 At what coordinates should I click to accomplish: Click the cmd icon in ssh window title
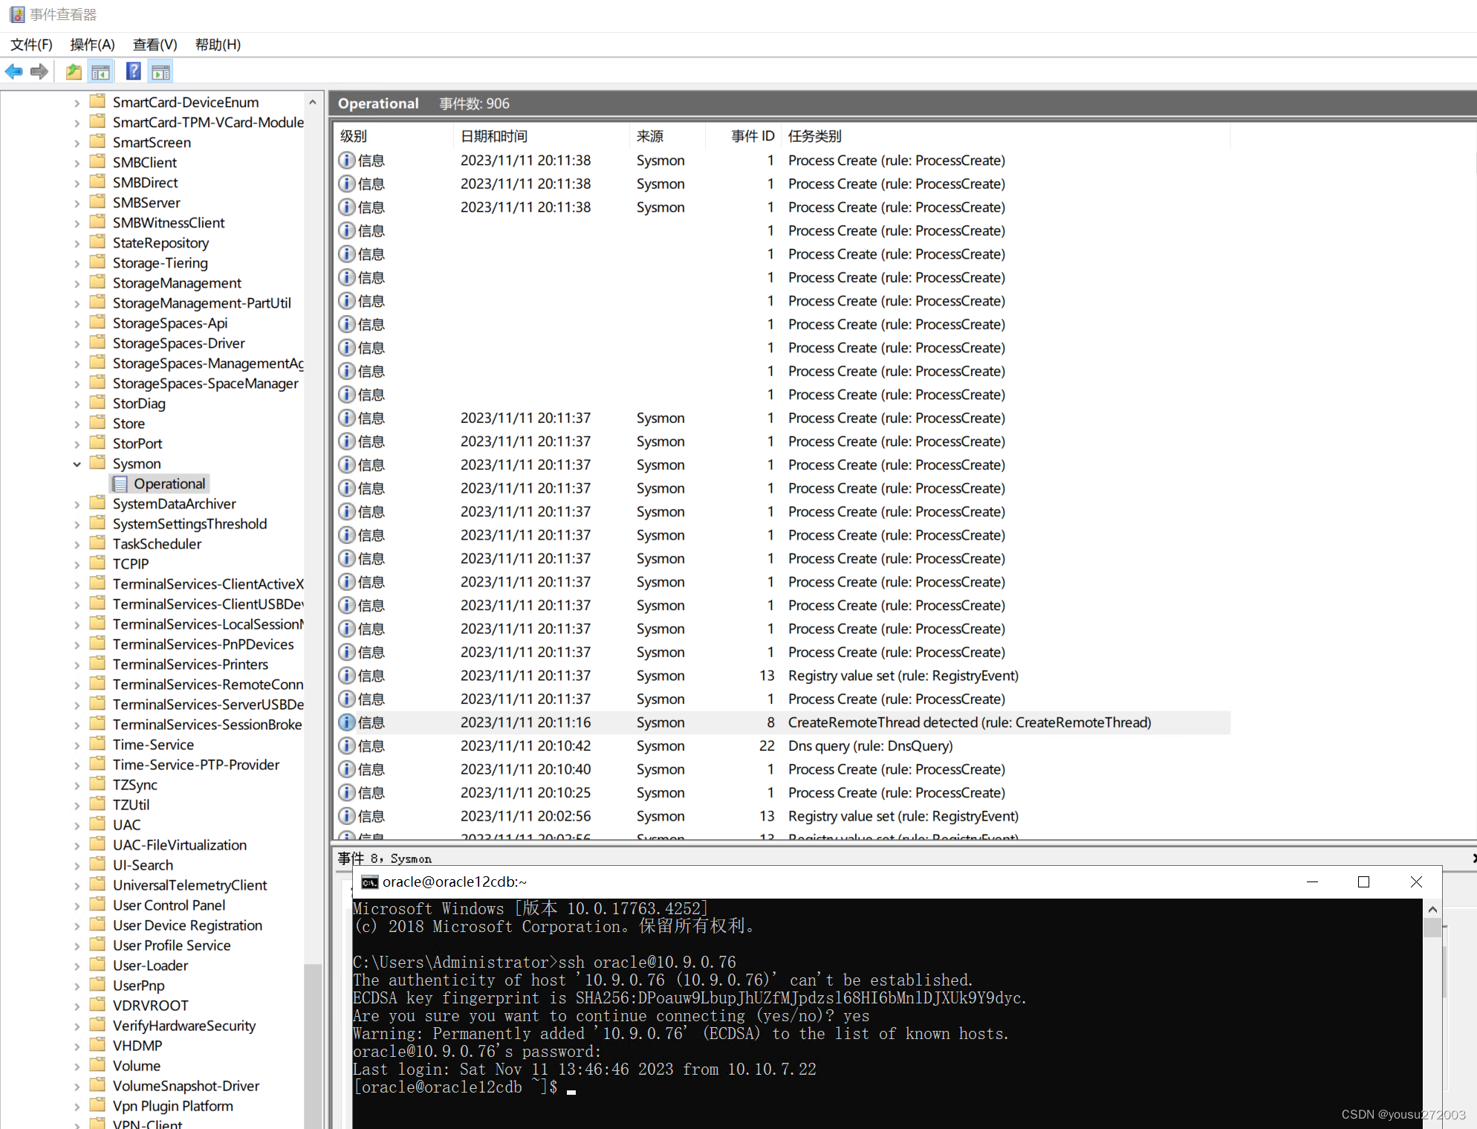coord(369,882)
